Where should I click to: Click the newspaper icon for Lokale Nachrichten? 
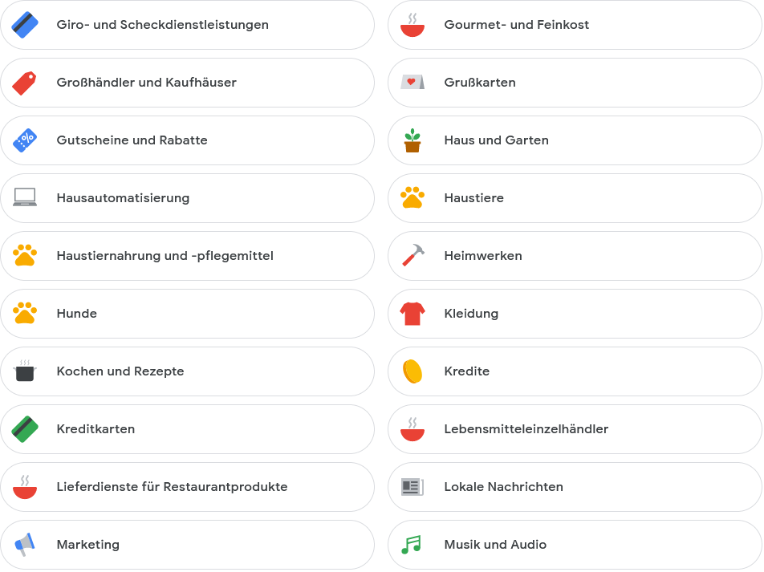(412, 487)
